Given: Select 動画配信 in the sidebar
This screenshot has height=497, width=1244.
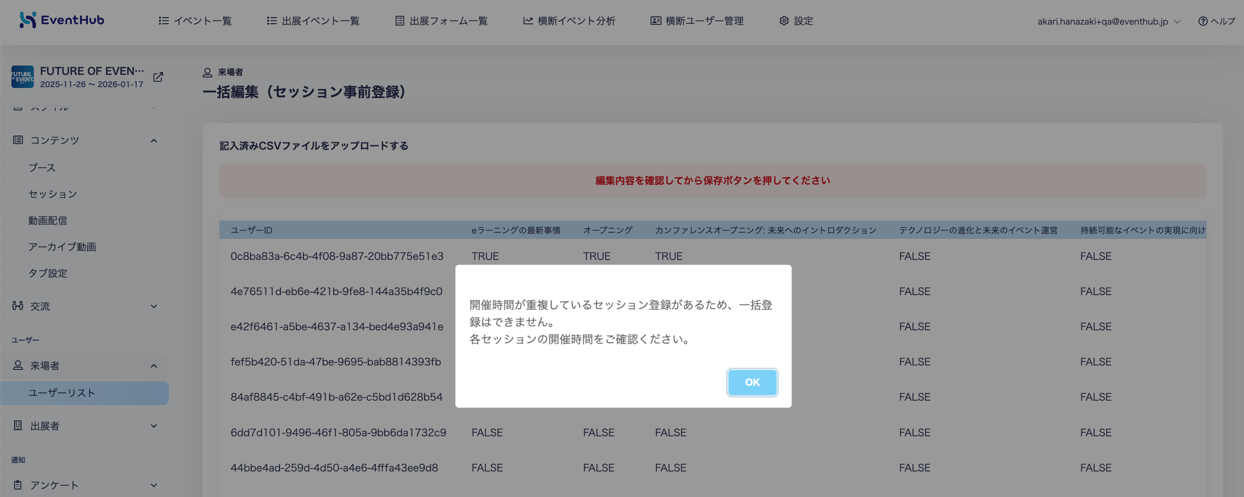Looking at the screenshot, I should tap(47, 220).
